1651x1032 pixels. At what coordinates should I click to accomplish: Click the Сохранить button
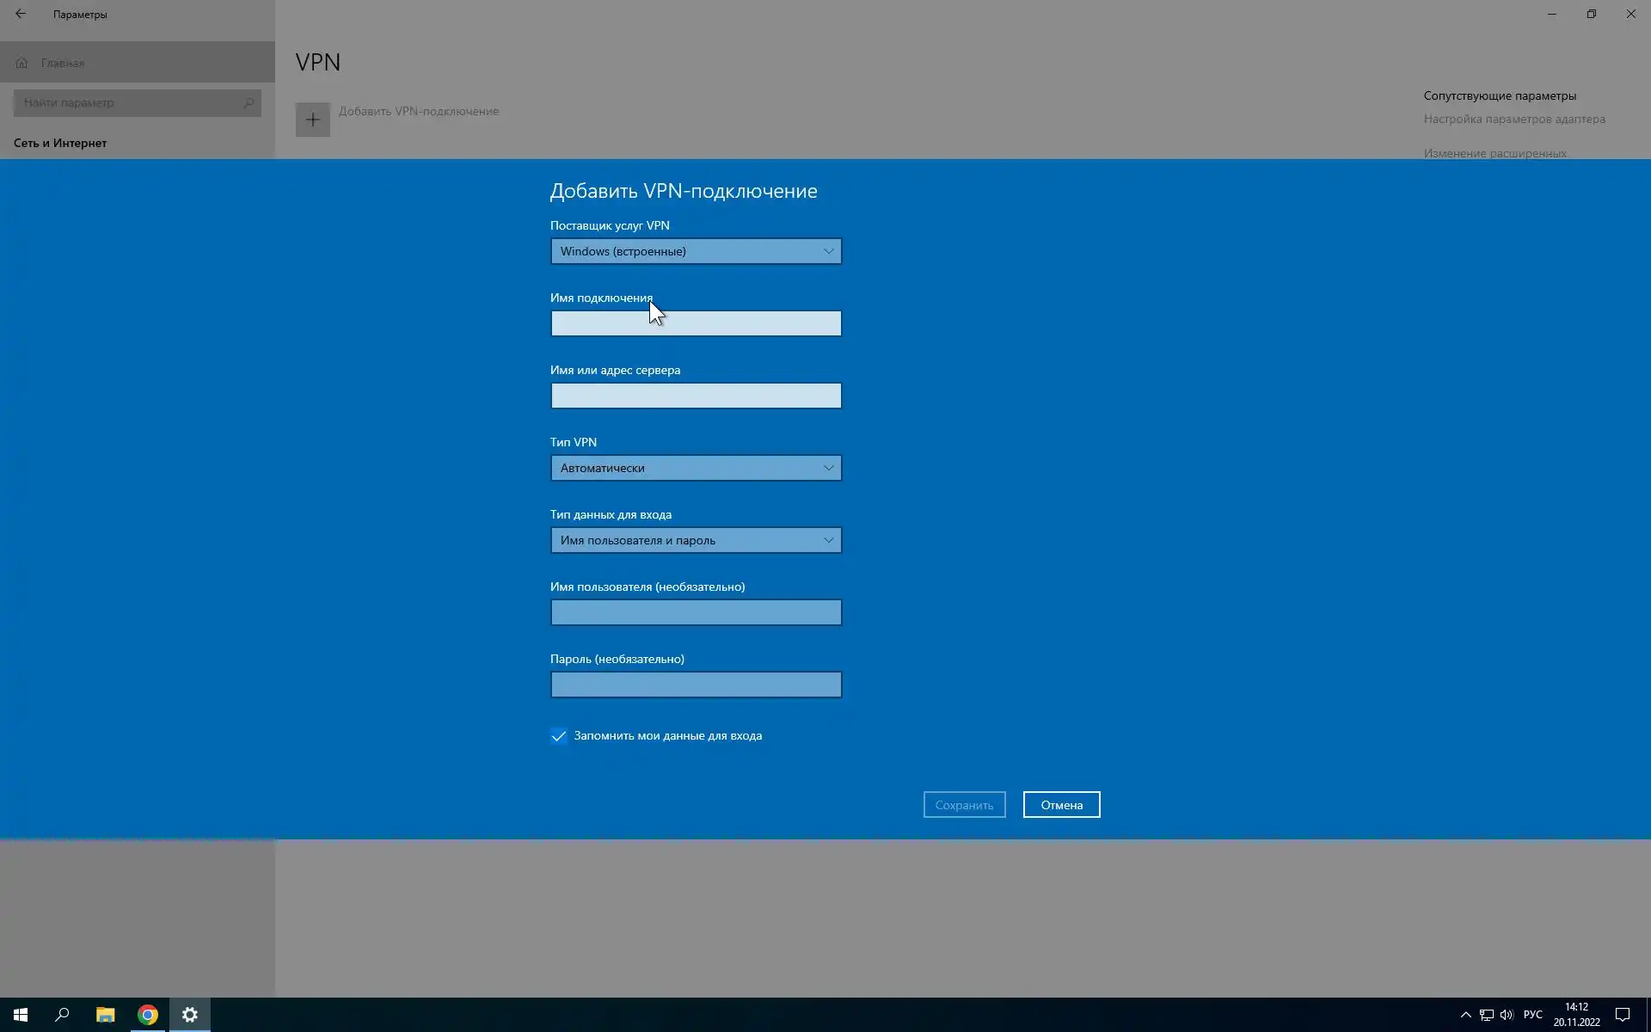click(x=964, y=805)
